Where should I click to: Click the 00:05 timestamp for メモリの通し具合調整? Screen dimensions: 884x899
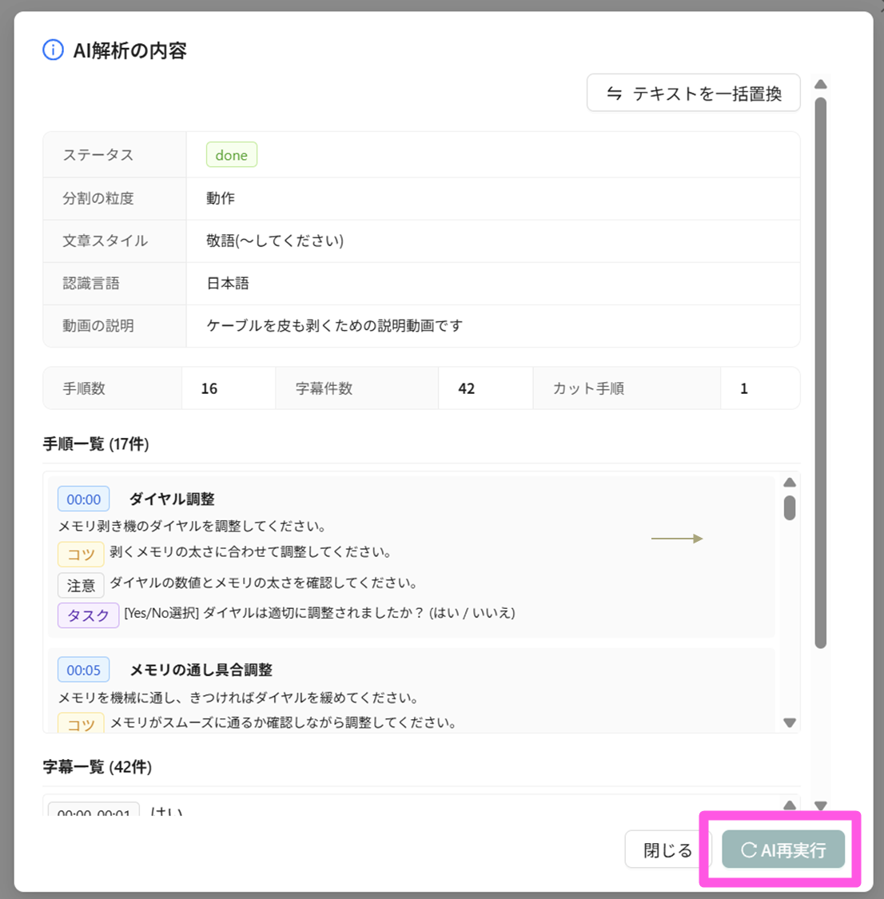point(84,670)
